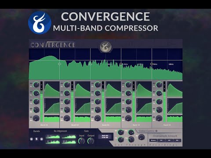Set oversampling to 4X
The image size is (211, 158).
point(169,140)
